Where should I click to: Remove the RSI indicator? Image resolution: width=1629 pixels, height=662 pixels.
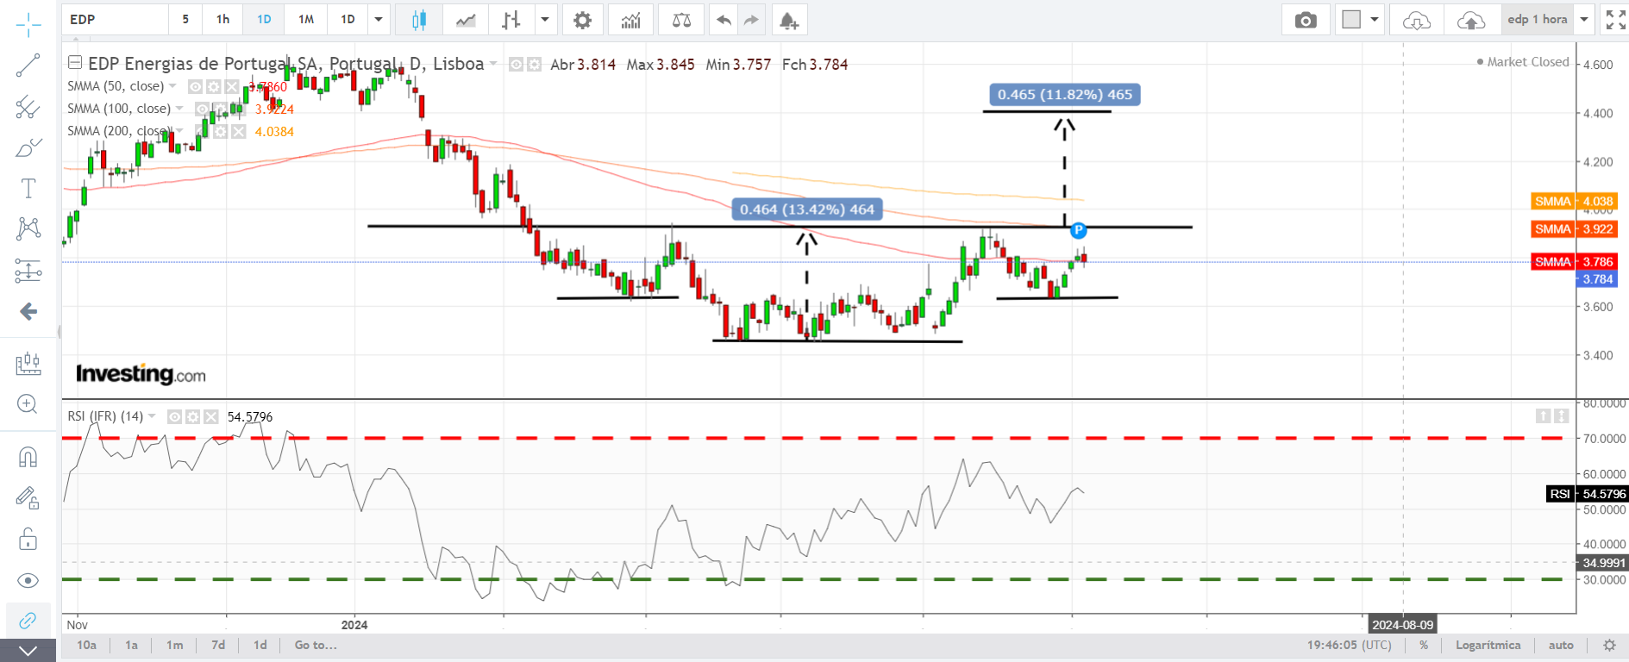210,416
